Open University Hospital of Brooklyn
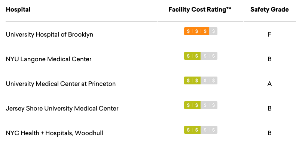Screen dimensions: 299x149 coord(49,35)
